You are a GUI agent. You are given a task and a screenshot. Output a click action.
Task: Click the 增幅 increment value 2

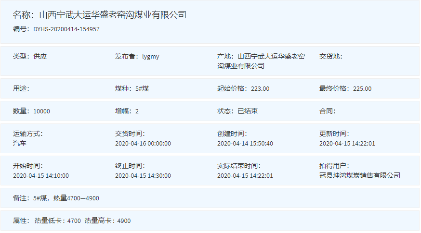(x=137, y=111)
